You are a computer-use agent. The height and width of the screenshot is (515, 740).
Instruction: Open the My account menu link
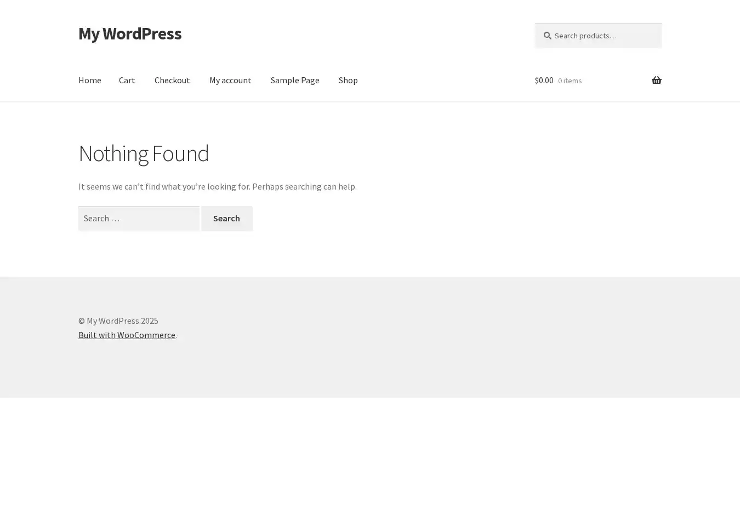(x=230, y=80)
